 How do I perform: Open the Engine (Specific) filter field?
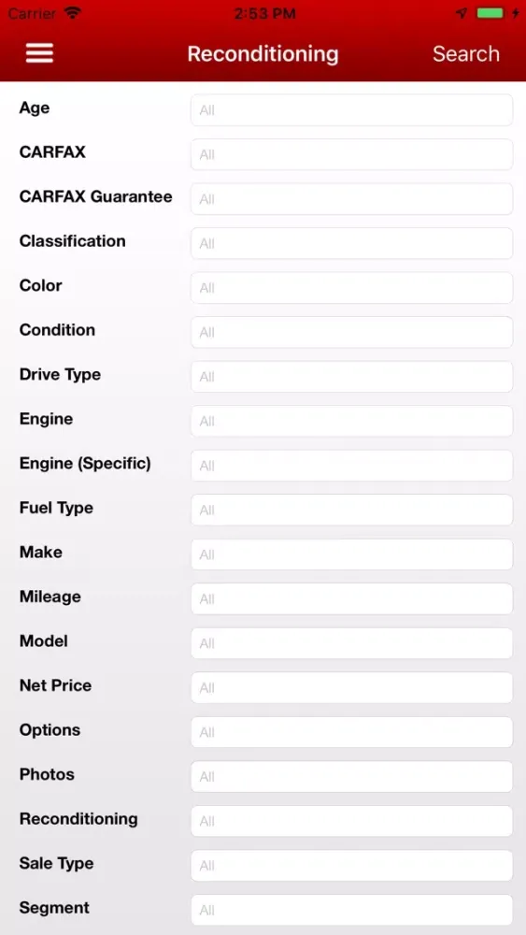[351, 466]
